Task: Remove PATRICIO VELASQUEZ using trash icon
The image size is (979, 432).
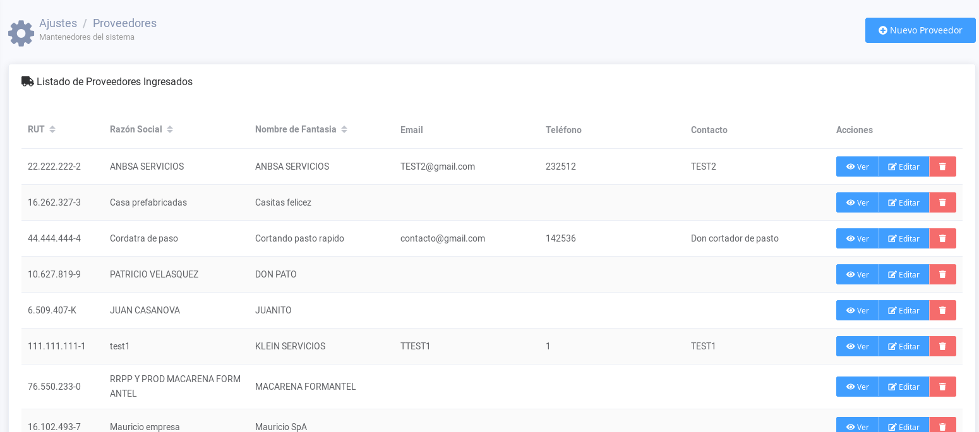Action: point(942,274)
